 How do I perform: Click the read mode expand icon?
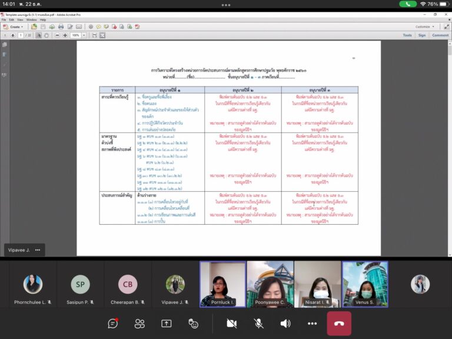(x=446, y=27)
